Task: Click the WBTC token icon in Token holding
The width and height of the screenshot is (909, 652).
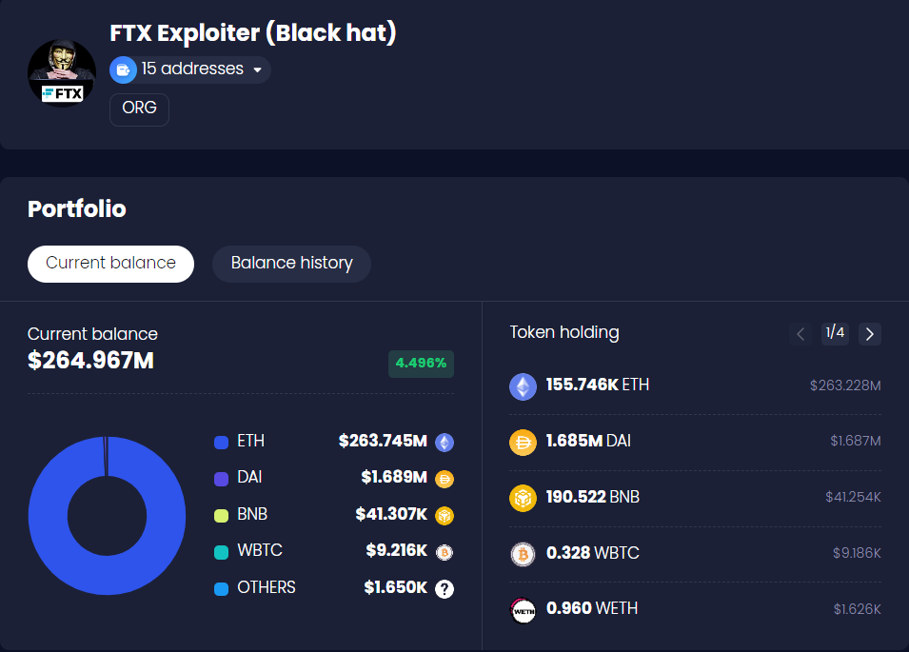Action: coord(523,554)
